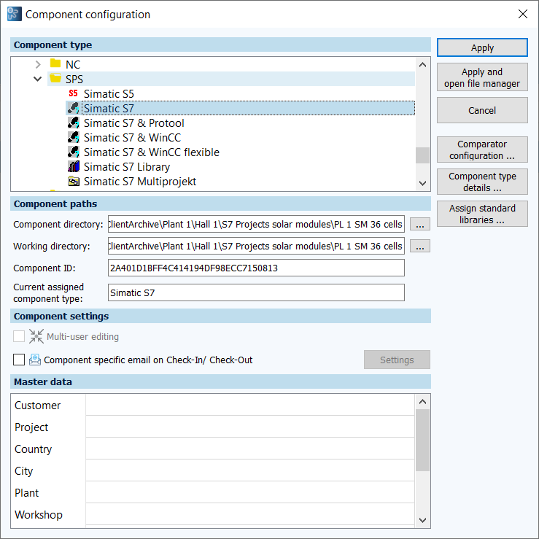
Task: Click the Component directory path field
Action: pyautogui.click(x=256, y=224)
